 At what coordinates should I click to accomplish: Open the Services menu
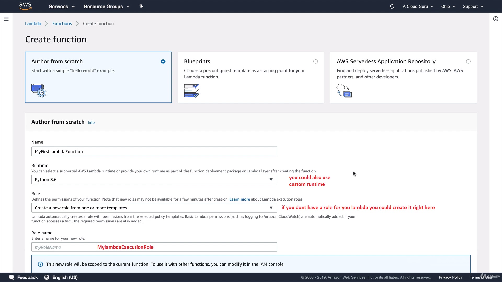coord(61,7)
